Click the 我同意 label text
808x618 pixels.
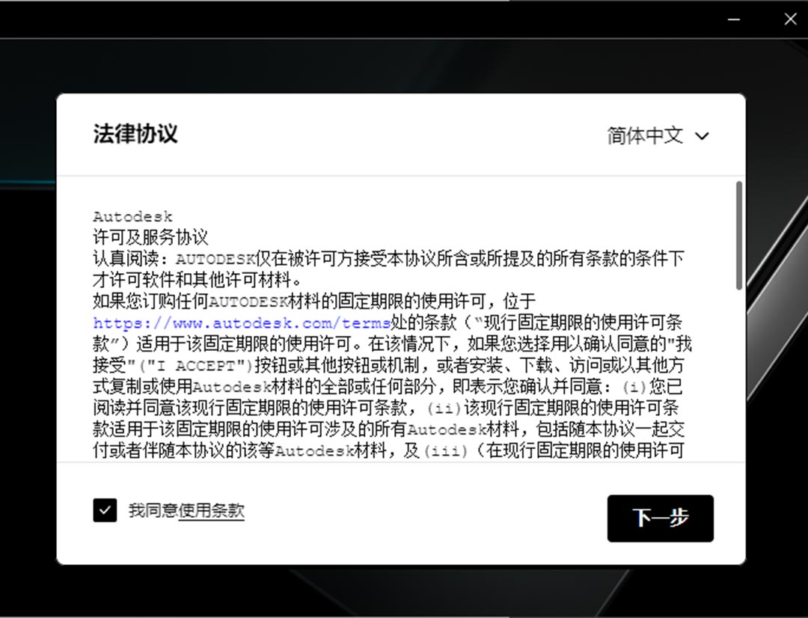[153, 511]
